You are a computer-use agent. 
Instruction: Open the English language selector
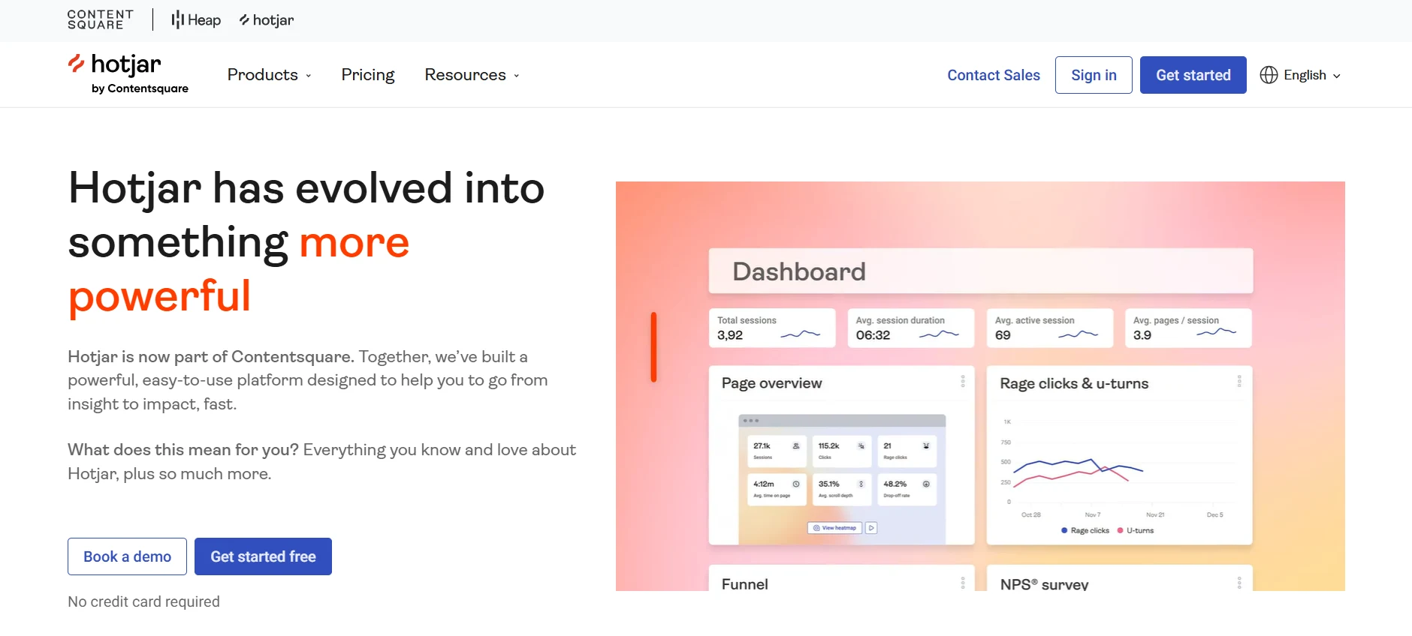tap(1311, 75)
